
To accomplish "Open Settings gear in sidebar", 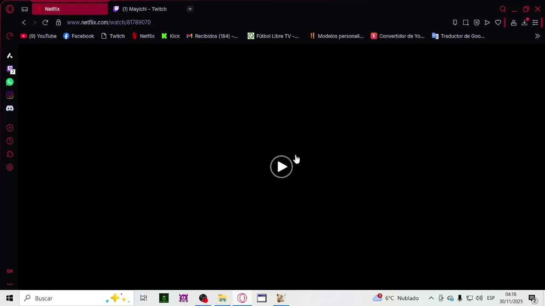I will [10, 167].
